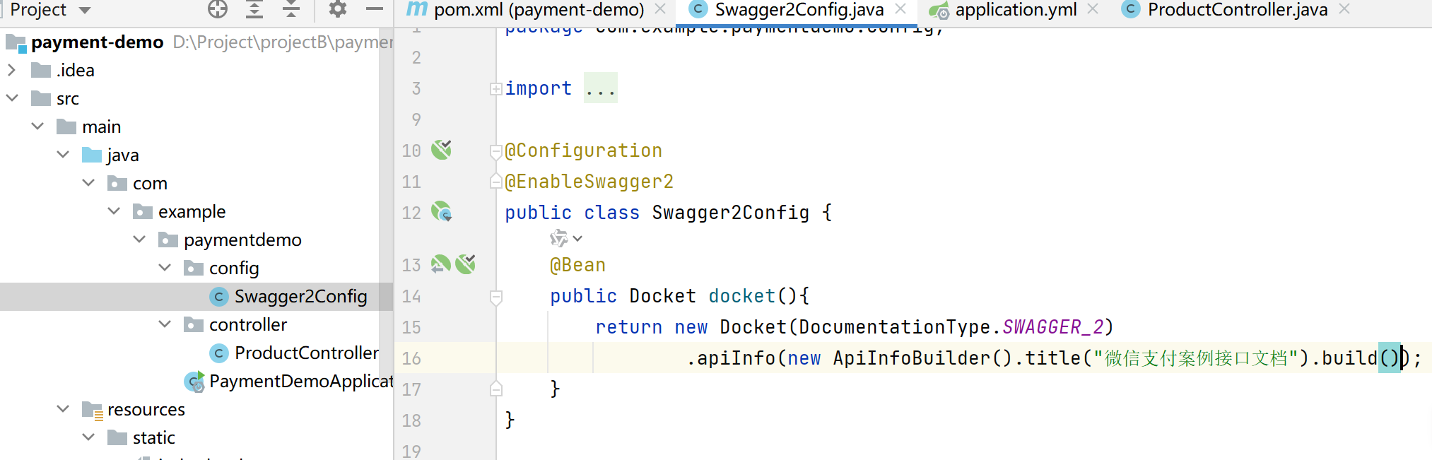The width and height of the screenshot is (1432, 460).
Task: Click the @EnableSwagger2 annotation
Action: tap(589, 182)
